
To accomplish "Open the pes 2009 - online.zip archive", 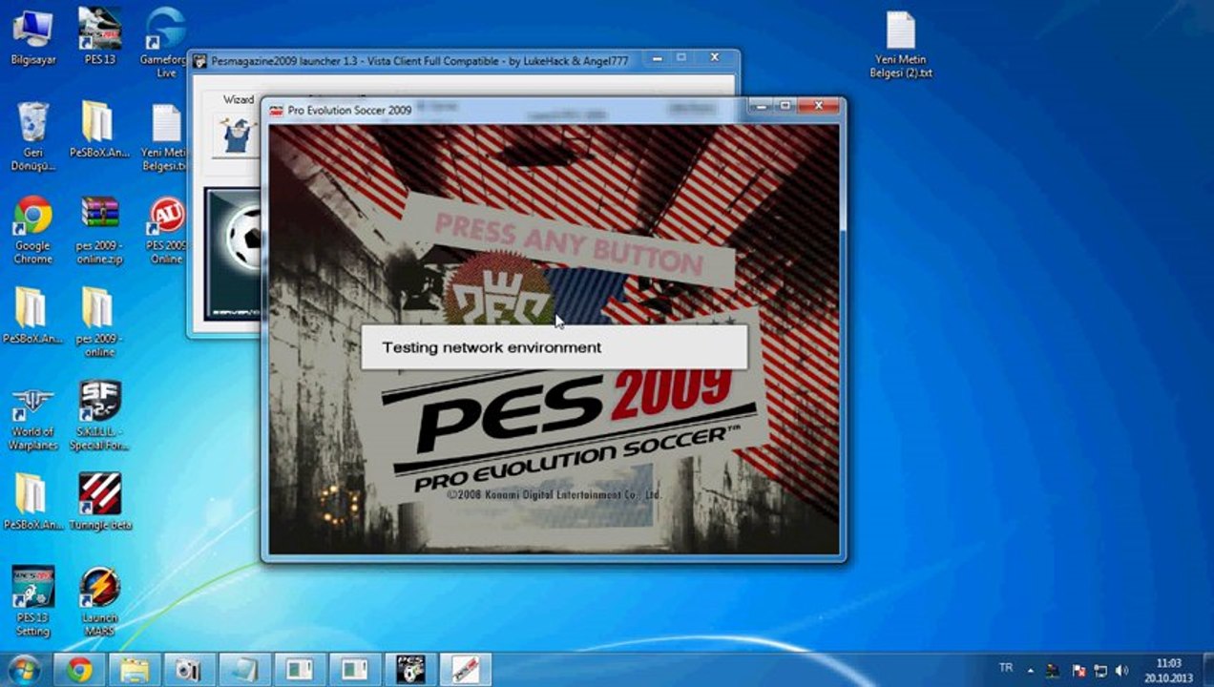I will (x=99, y=229).
